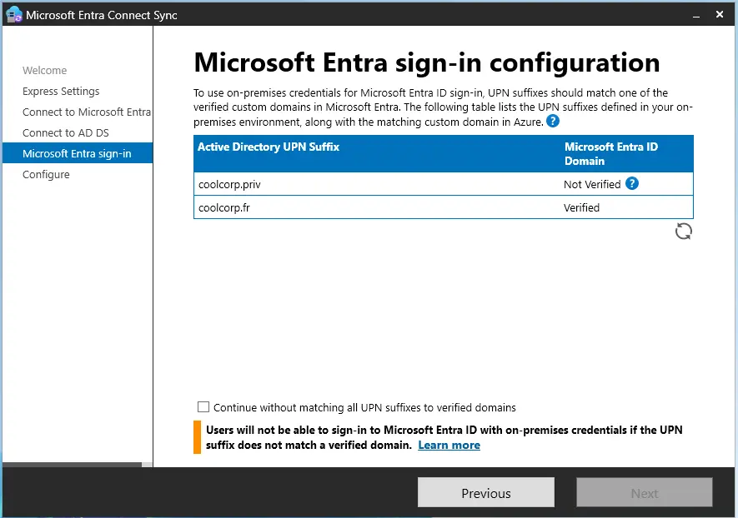This screenshot has height=518, width=738.
Task: Select Express Settings in the sidebar
Action: (61, 92)
